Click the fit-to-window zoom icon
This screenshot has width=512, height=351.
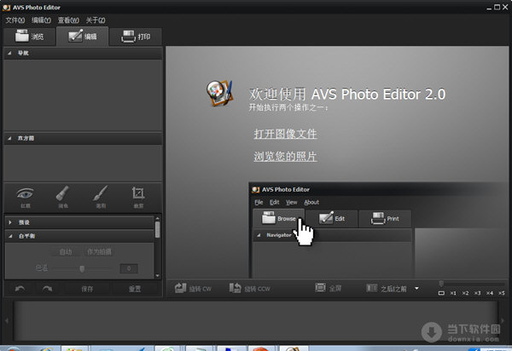click(x=441, y=293)
